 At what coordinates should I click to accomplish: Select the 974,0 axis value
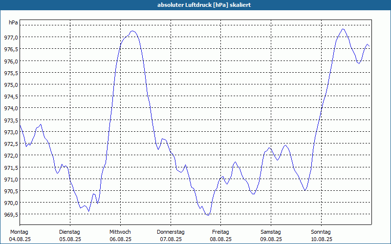[x=11, y=108]
